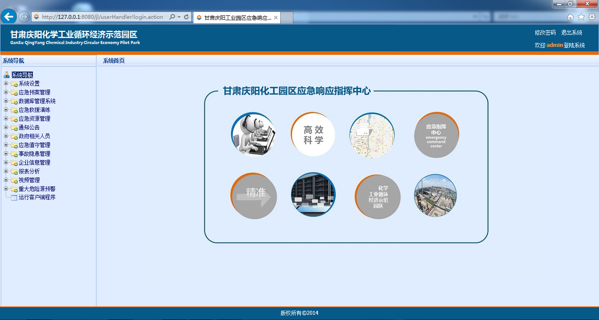Click the 修改密码 link
This screenshot has height=320, width=599.
[x=545, y=32]
